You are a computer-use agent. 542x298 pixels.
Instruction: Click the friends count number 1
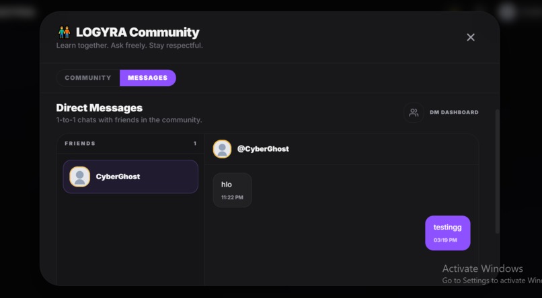coord(195,144)
